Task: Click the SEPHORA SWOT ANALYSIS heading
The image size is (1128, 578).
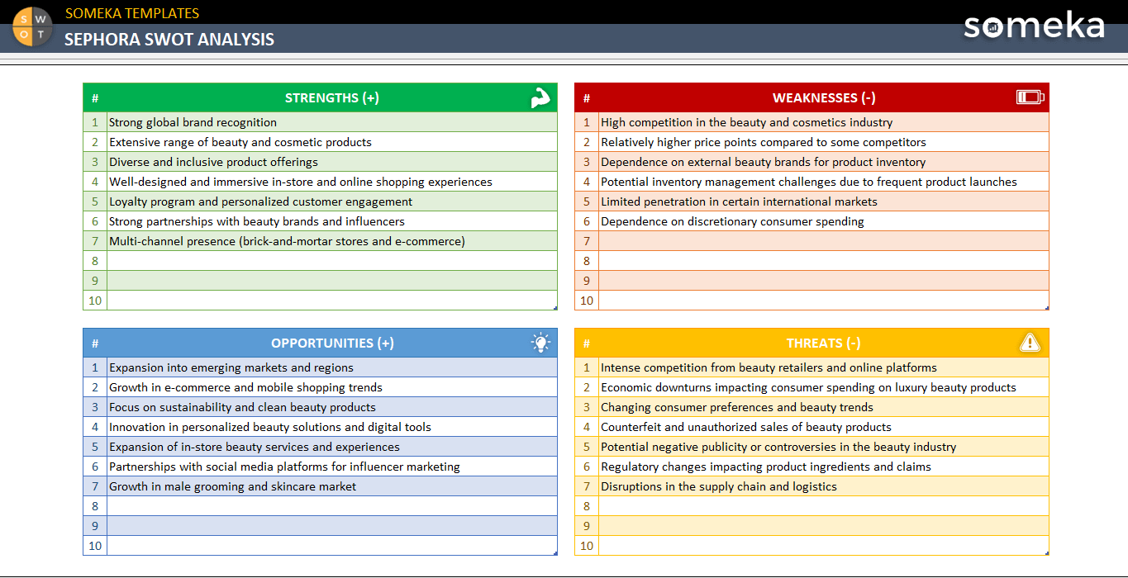Action: click(x=169, y=38)
